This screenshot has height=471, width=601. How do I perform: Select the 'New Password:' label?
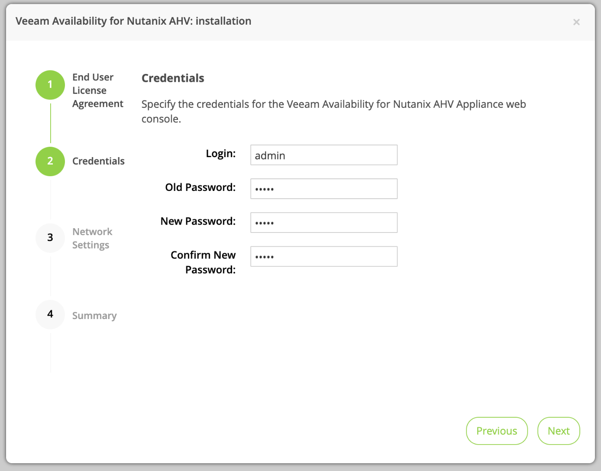198,221
